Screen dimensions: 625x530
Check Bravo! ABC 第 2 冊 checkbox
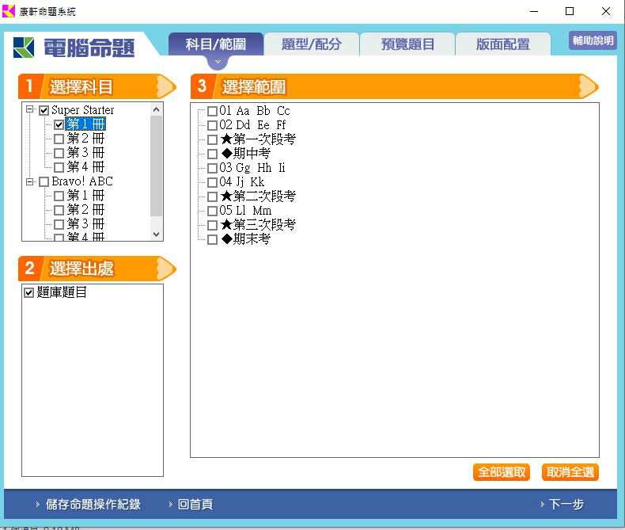tap(59, 210)
